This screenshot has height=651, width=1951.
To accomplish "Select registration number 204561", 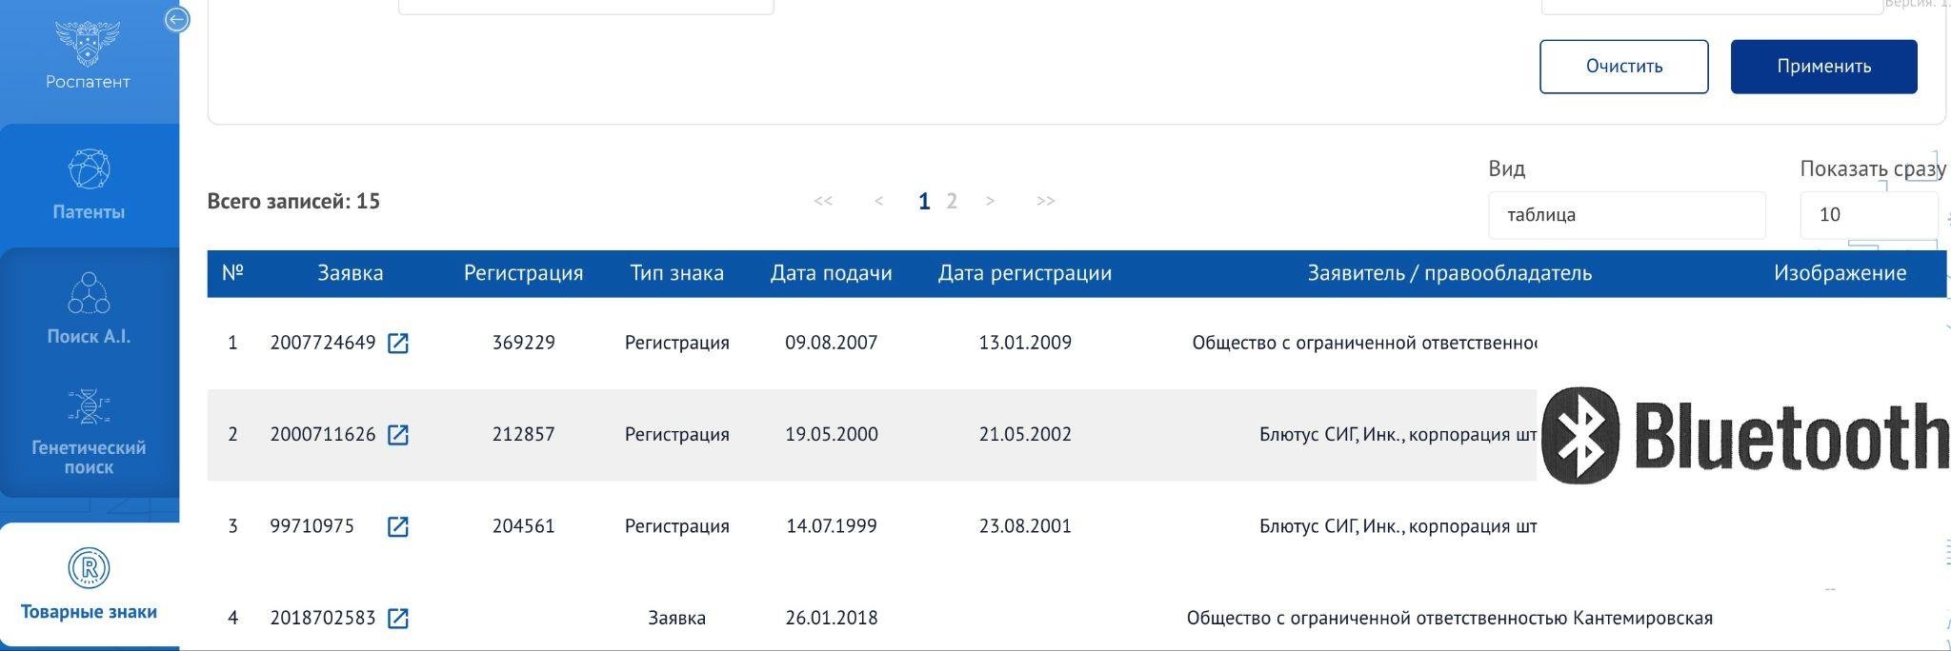I will coord(523,526).
